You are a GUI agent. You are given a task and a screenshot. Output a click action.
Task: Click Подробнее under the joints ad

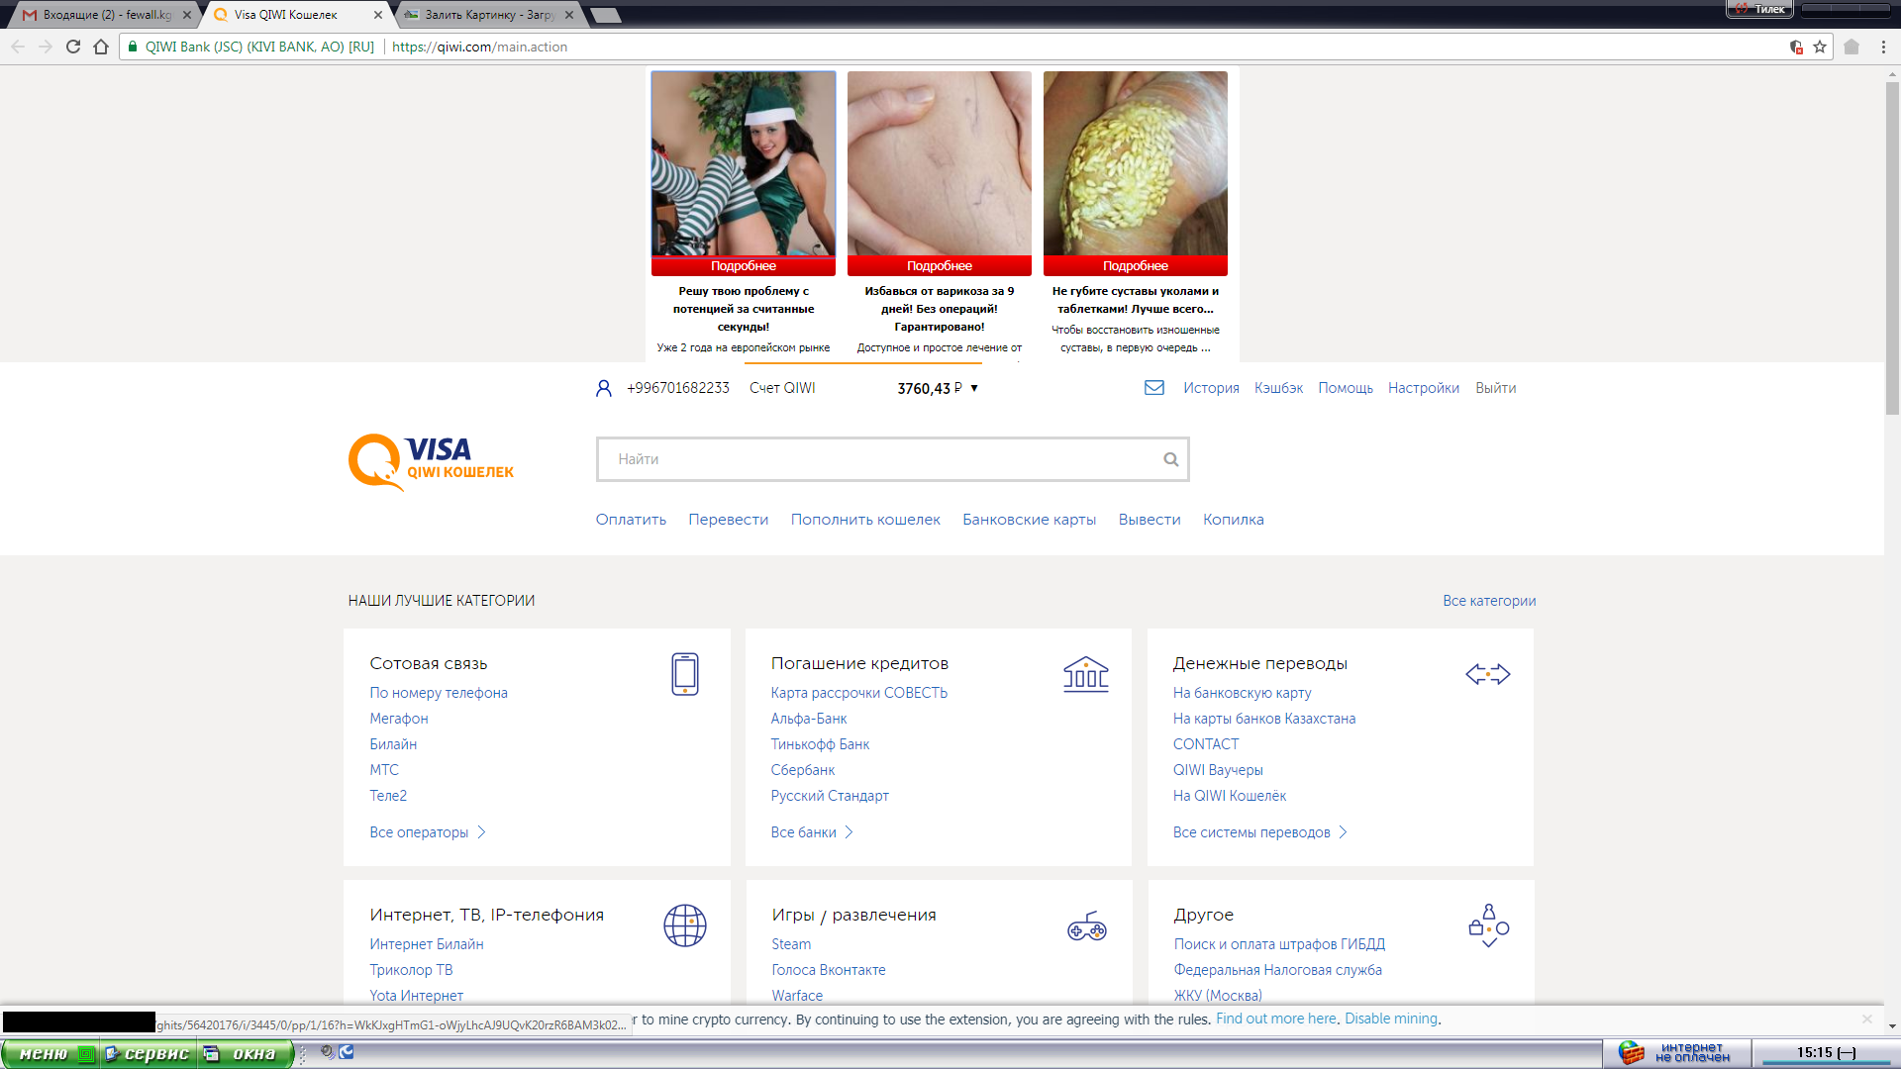click(1136, 266)
